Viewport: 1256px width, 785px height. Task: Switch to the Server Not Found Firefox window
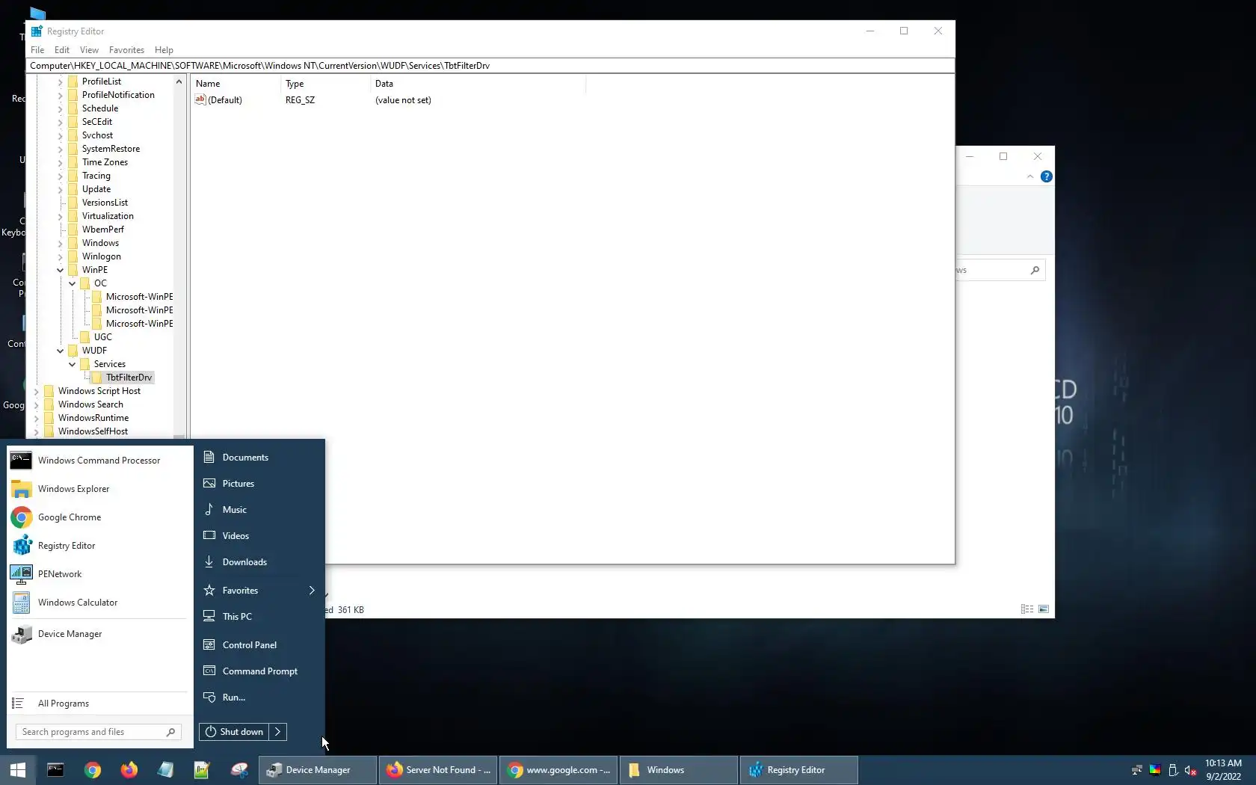point(438,770)
